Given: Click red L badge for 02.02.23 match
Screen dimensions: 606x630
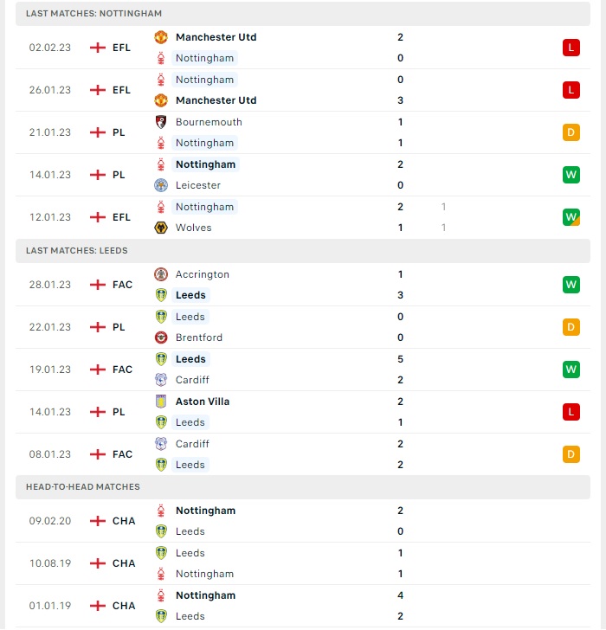Looking at the screenshot, I should 571,48.
